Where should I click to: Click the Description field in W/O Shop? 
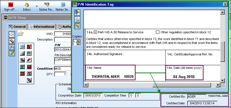[x=63, y=40]
